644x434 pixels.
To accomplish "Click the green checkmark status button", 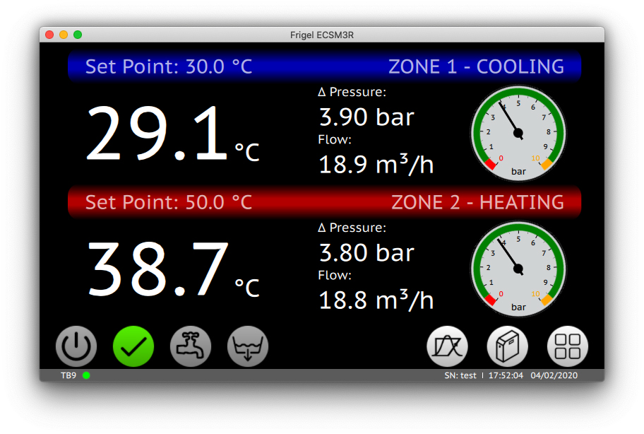I will click(133, 346).
